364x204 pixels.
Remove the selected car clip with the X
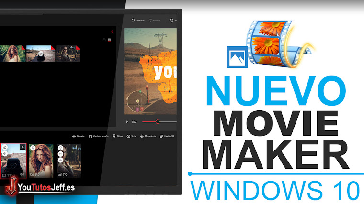pyautogui.click(x=23, y=147)
